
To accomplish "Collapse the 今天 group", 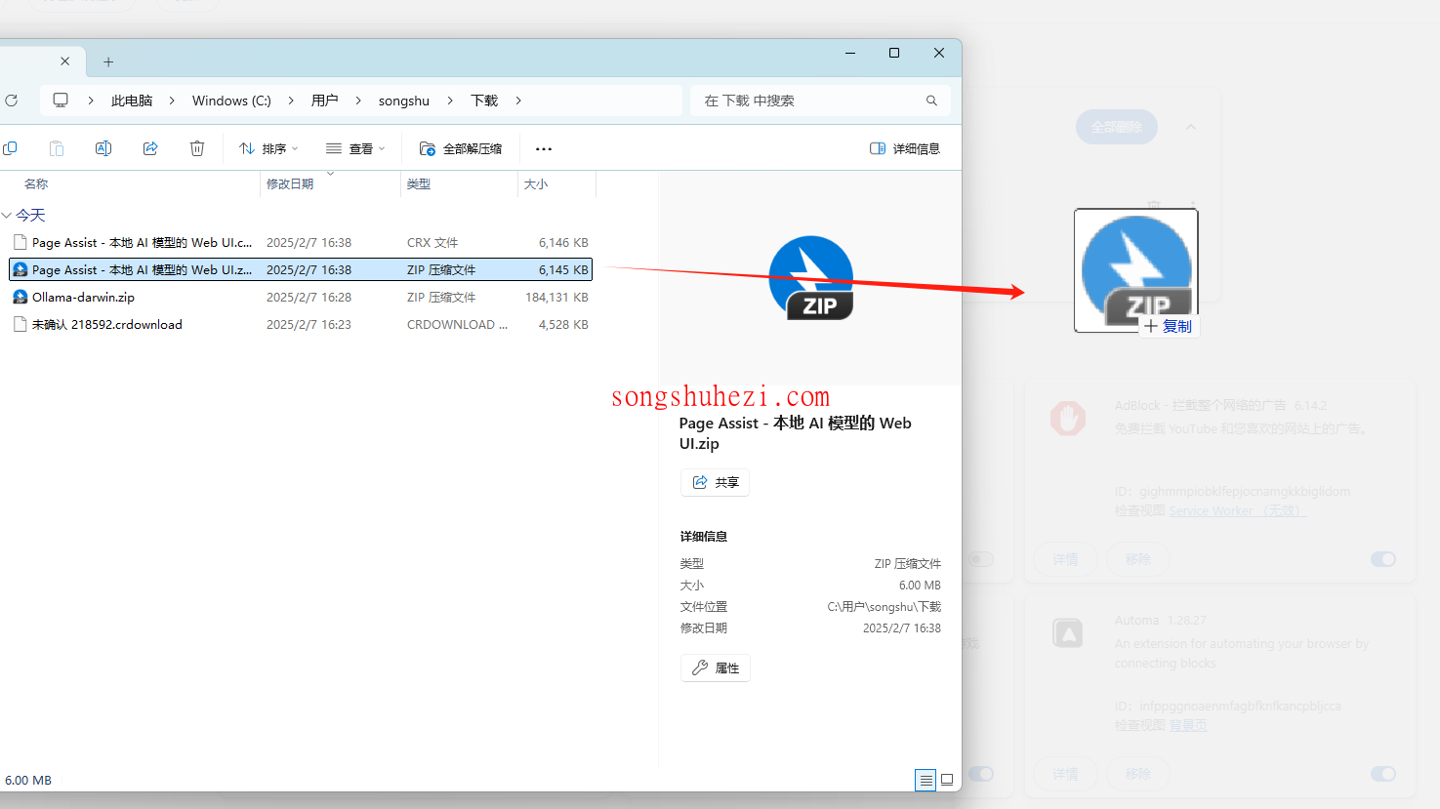I will click(x=7, y=215).
